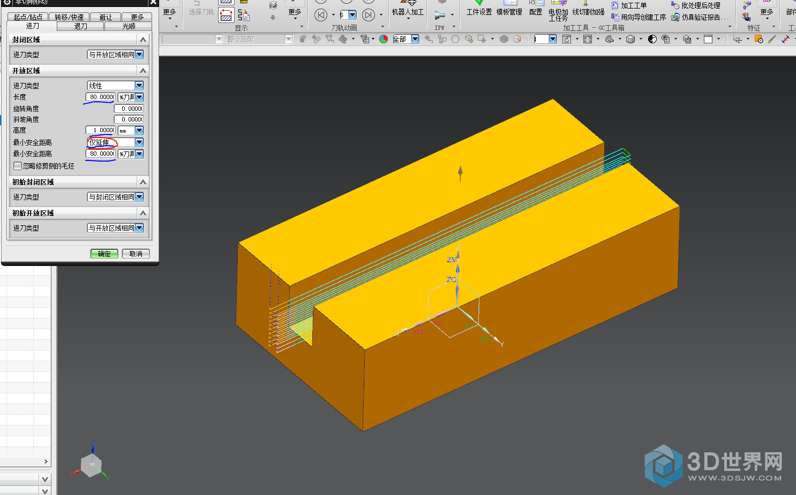Click the wireframe cube icon

coord(517,39)
